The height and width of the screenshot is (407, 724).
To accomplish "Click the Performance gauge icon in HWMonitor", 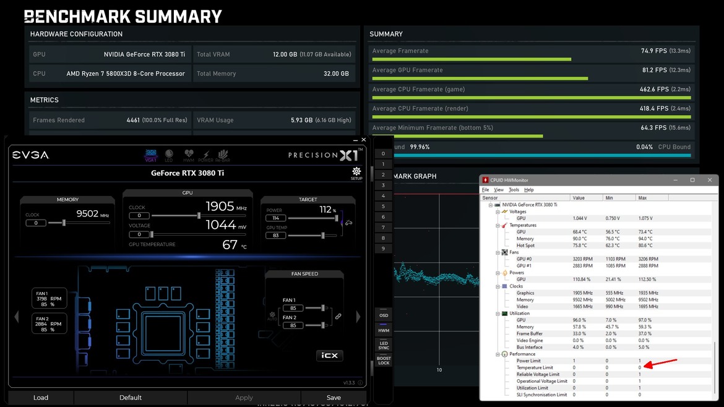I will 505,354.
